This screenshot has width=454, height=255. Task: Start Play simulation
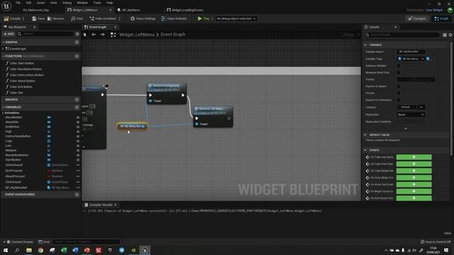pyautogui.click(x=204, y=18)
